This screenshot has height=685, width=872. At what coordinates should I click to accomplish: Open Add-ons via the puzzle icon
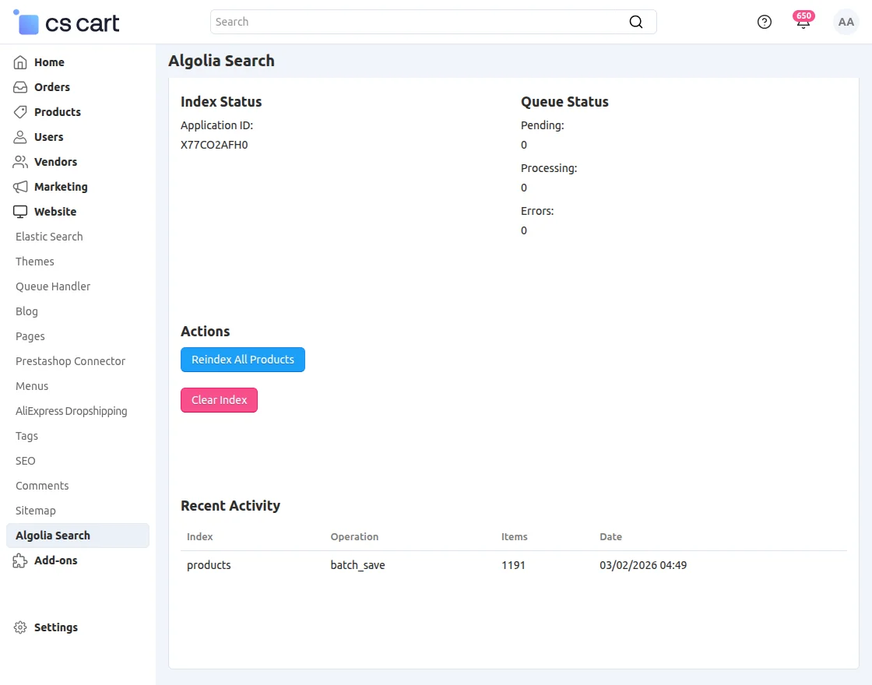(21, 560)
